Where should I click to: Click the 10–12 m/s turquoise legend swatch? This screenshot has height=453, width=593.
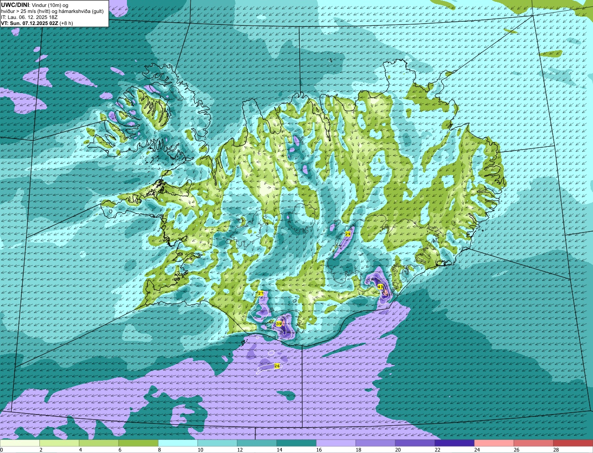point(217,443)
